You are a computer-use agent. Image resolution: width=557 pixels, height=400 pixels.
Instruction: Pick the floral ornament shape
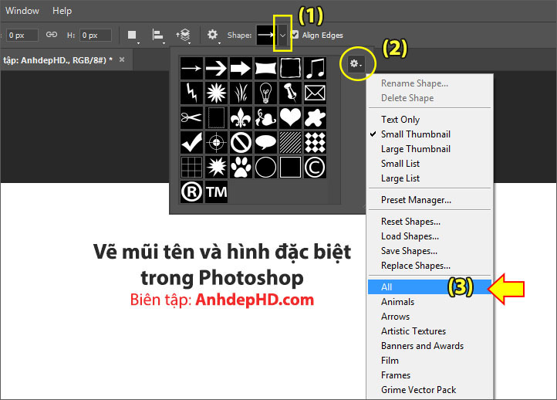click(265, 117)
